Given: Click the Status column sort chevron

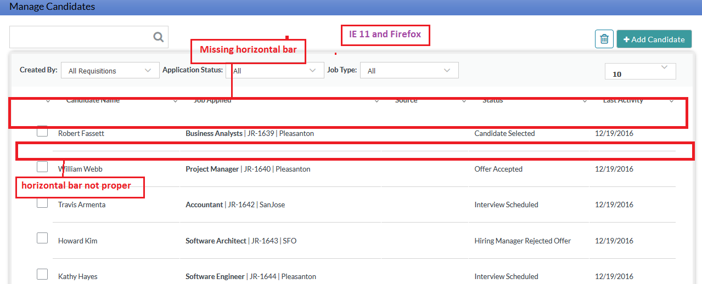Looking at the screenshot, I should (585, 101).
